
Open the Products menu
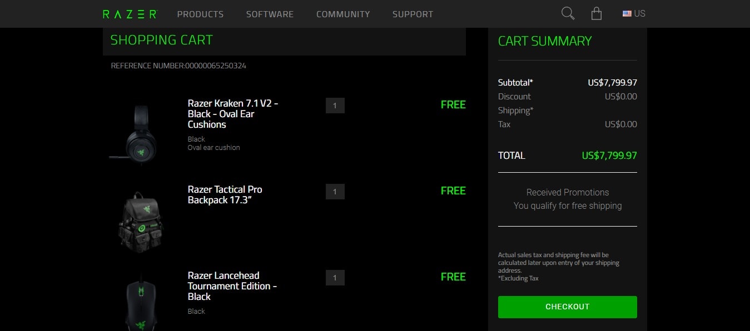(x=200, y=14)
